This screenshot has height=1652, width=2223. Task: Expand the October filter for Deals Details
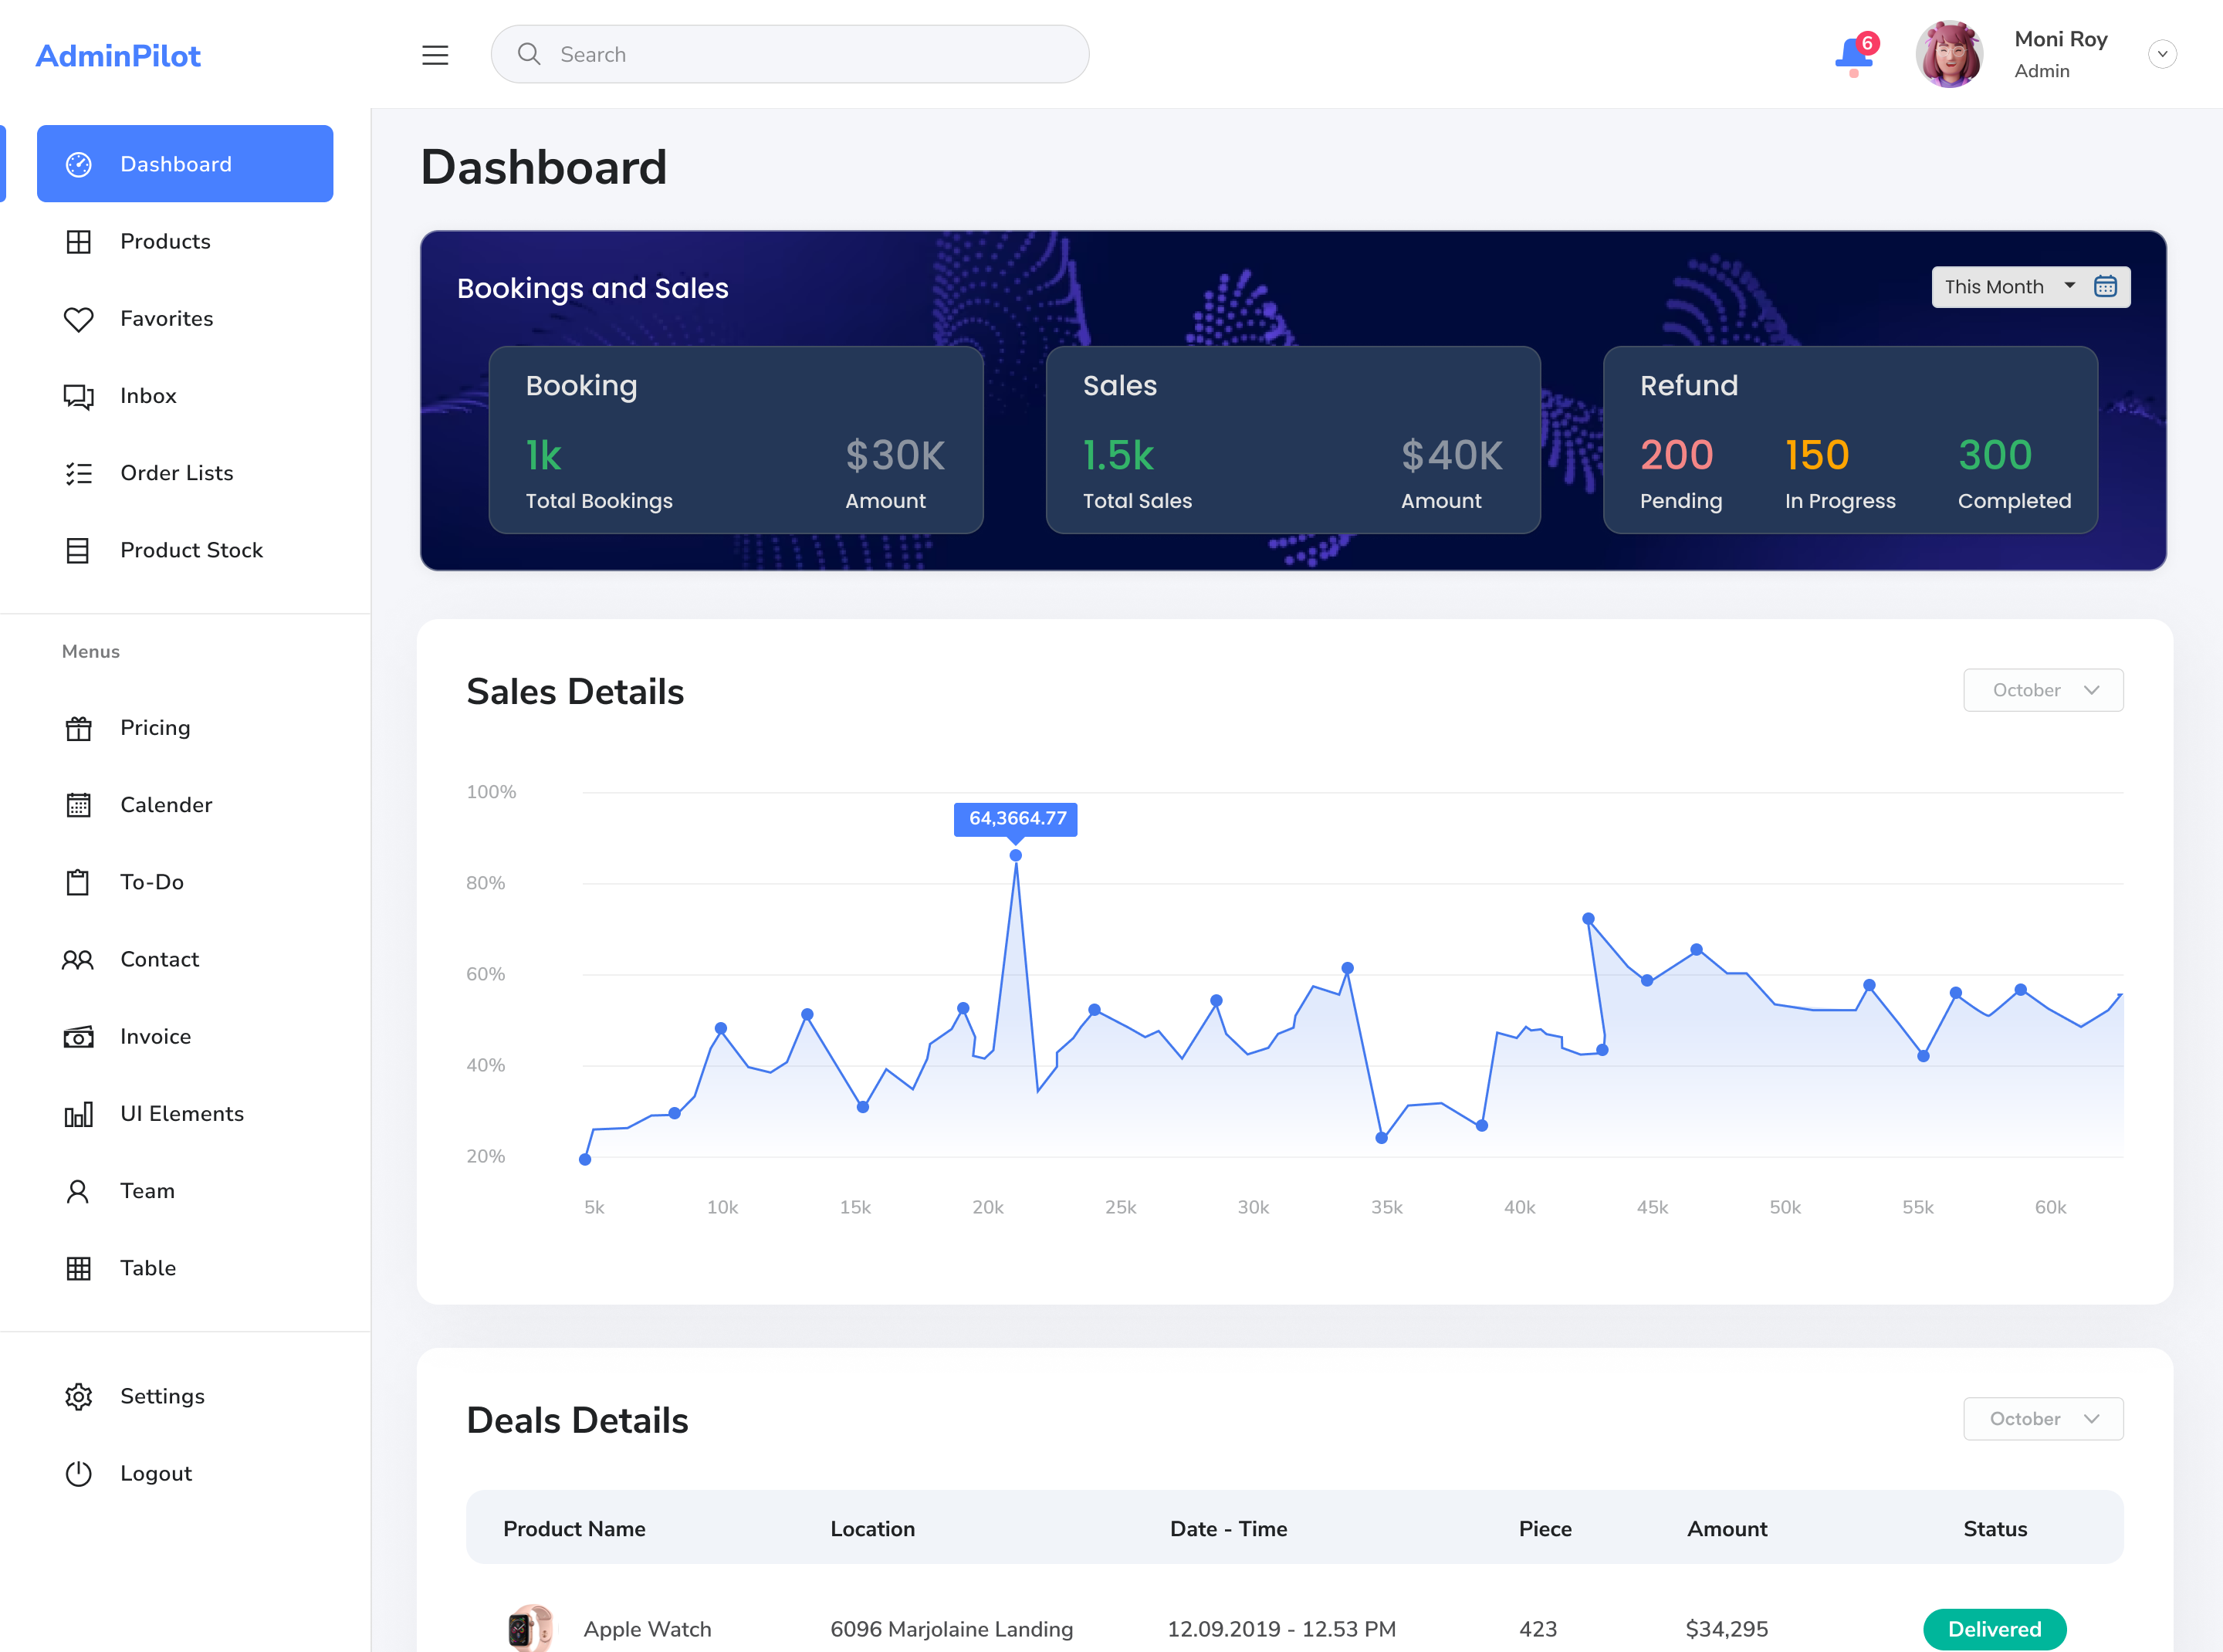pyautogui.click(x=2043, y=1418)
